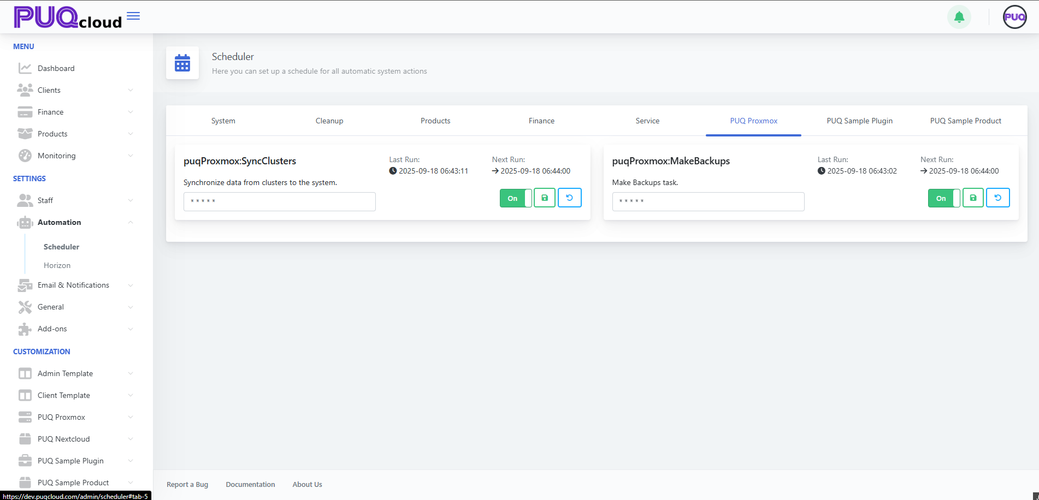This screenshot has width=1039, height=500.
Task: Click the Add-ons puzzle icon
Action: click(25, 329)
